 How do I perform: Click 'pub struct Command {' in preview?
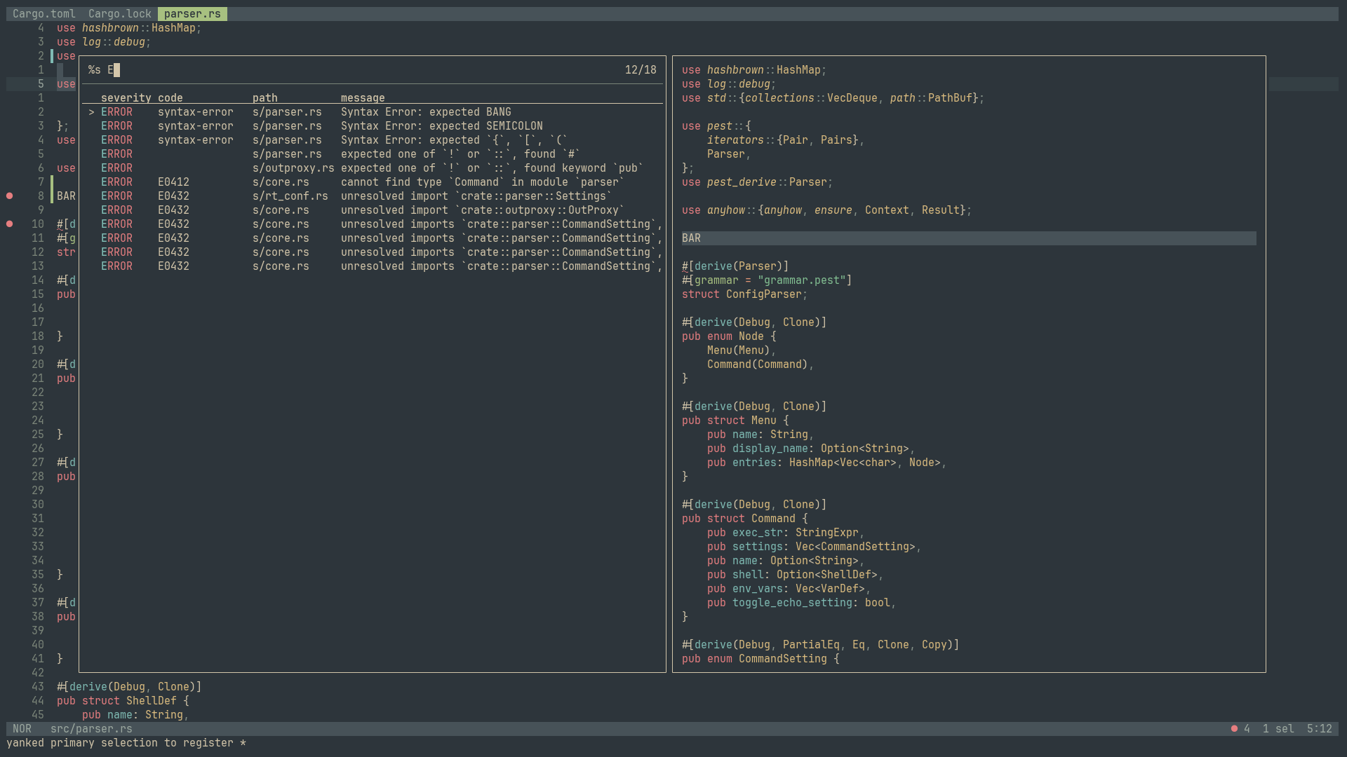click(x=744, y=519)
